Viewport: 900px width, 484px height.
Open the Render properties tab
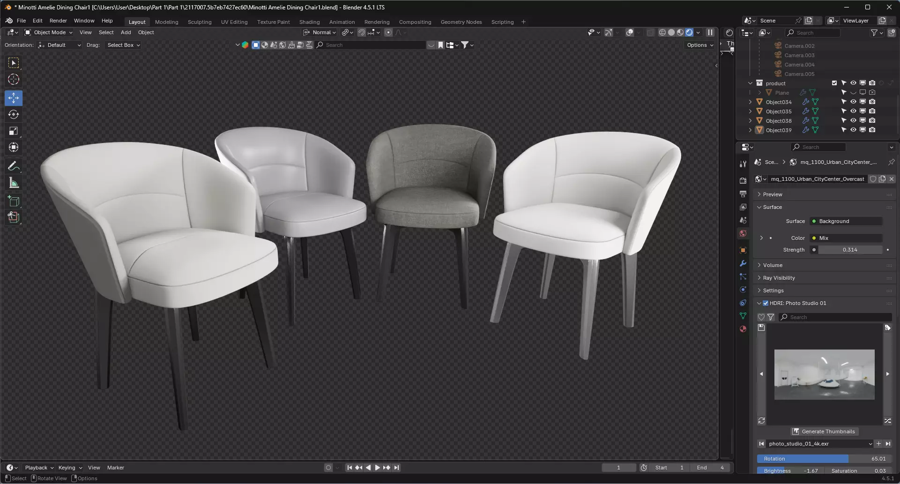pyautogui.click(x=743, y=180)
